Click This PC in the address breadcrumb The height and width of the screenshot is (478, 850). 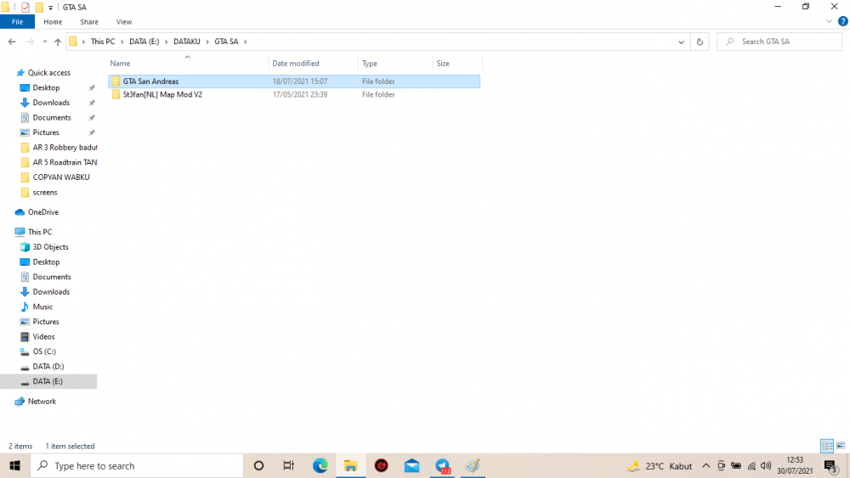(103, 41)
